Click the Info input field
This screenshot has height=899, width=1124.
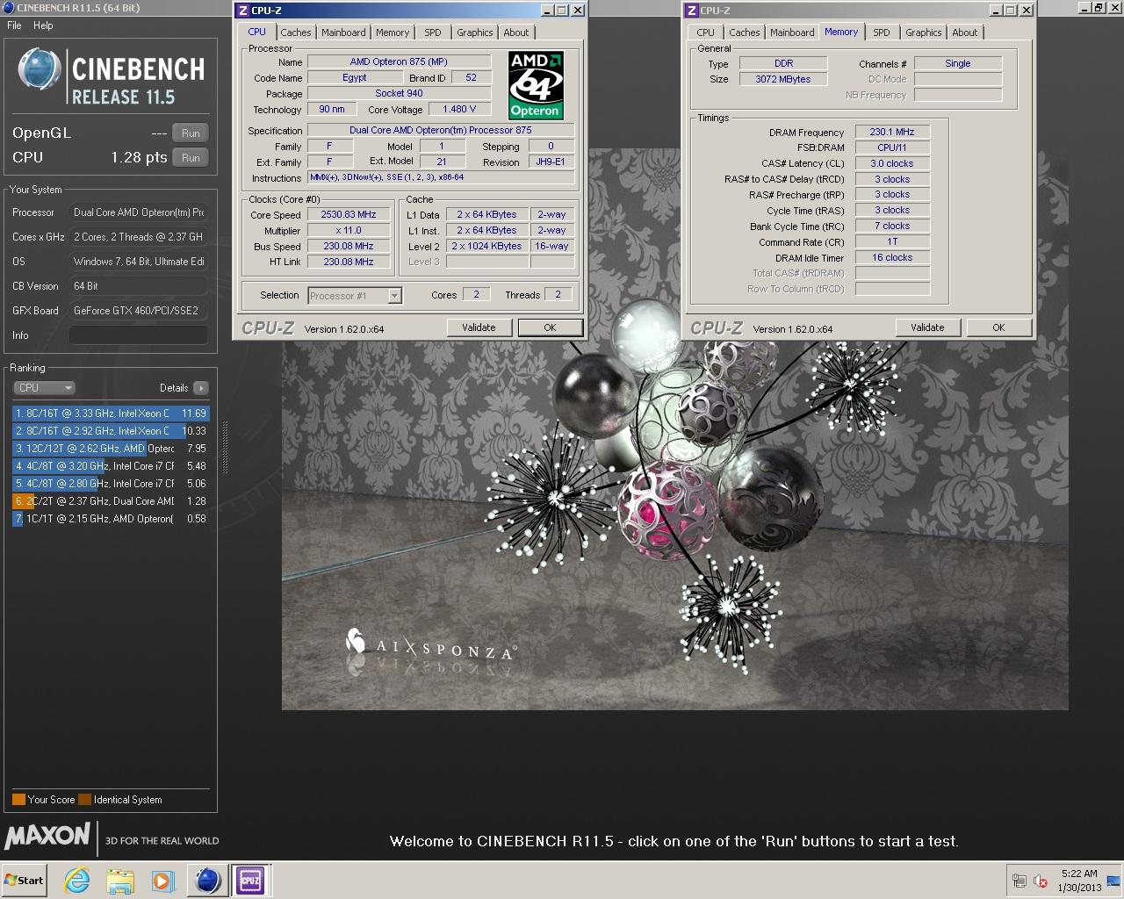tap(139, 335)
